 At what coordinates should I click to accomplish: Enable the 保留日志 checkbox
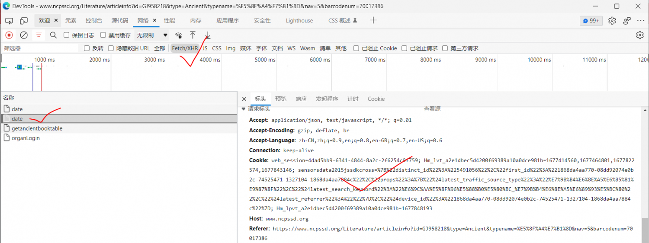click(67, 35)
